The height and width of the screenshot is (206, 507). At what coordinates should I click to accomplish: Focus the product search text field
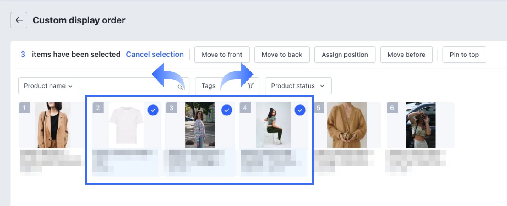pyautogui.click(x=128, y=86)
